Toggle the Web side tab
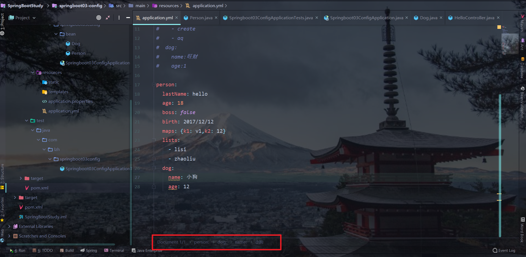The height and width of the screenshot is (257, 526). 2,236
